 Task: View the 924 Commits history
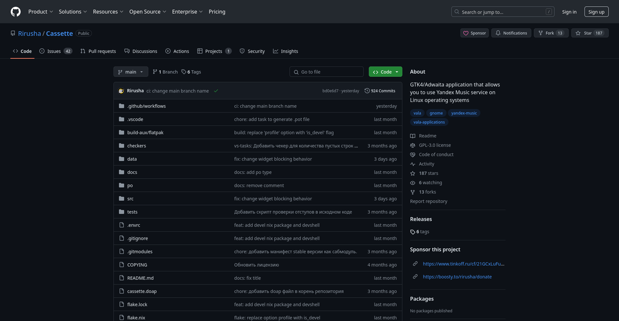pos(380,91)
